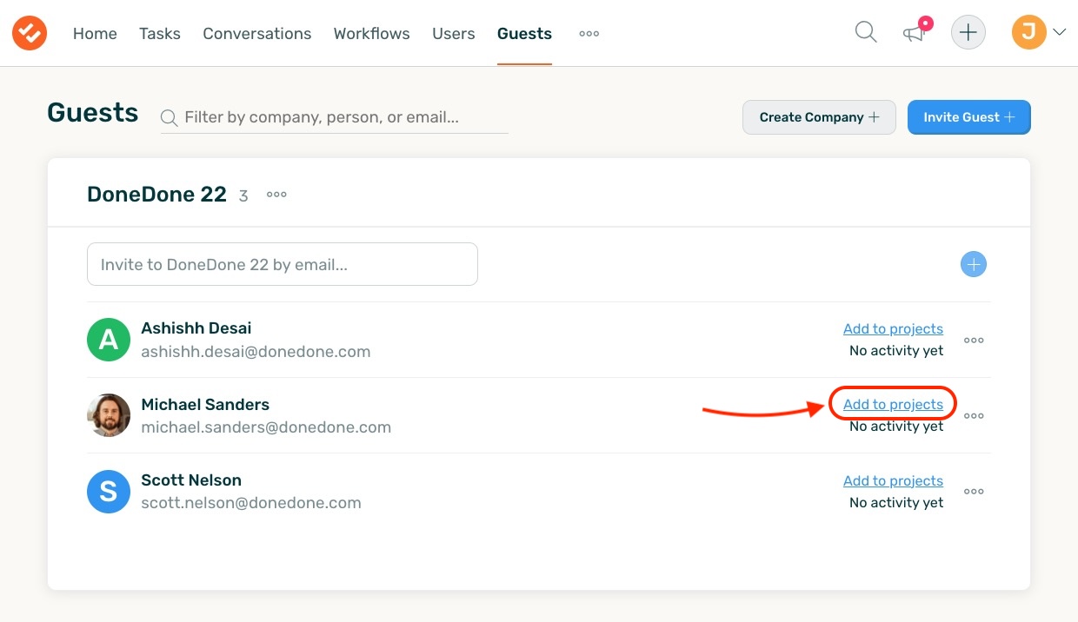Focus the Invite to DoneDone 22 email field
This screenshot has width=1078, height=622.
click(283, 264)
